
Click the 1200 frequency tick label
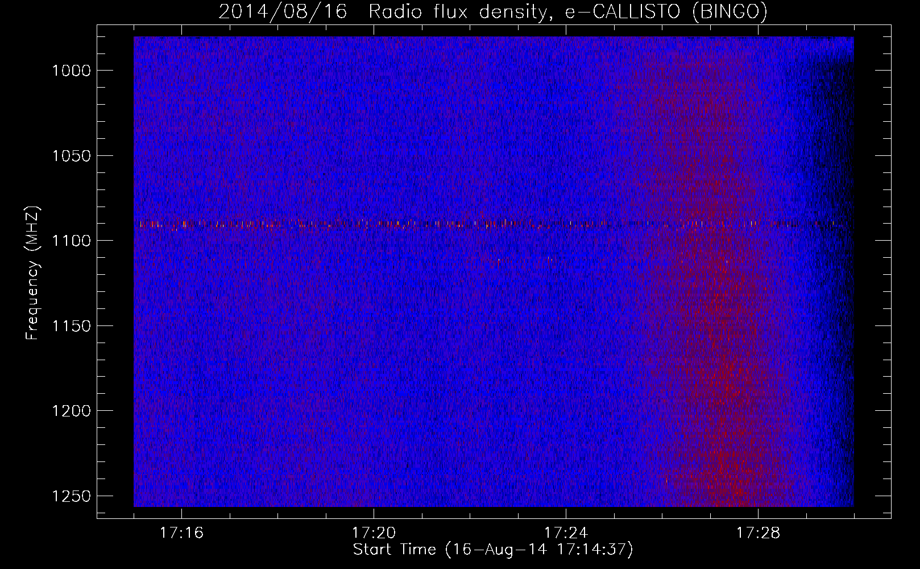click(71, 411)
